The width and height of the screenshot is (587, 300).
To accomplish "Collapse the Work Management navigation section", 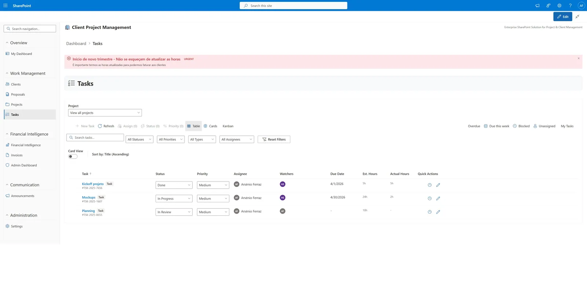I will tap(28, 73).
